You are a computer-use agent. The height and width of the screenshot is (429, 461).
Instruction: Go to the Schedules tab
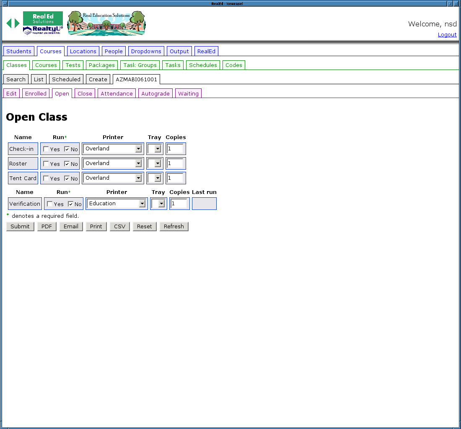(x=203, y=65)
